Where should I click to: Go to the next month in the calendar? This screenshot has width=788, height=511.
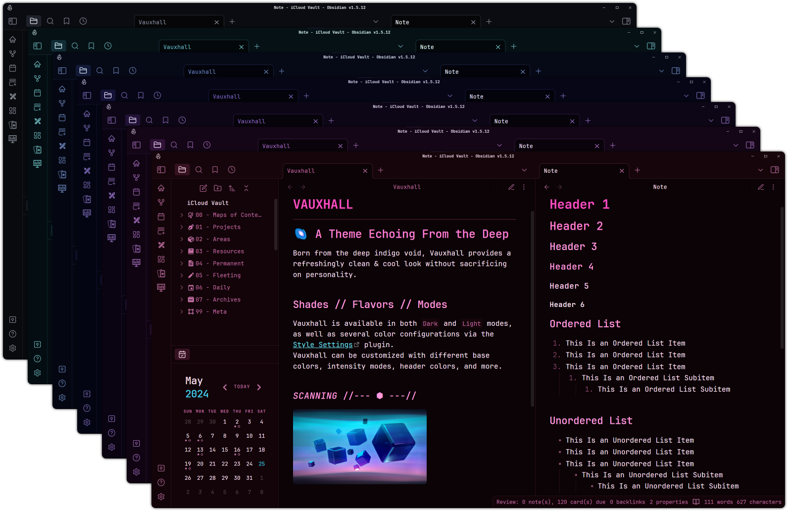pyautogui.click(x=259, y=387)
